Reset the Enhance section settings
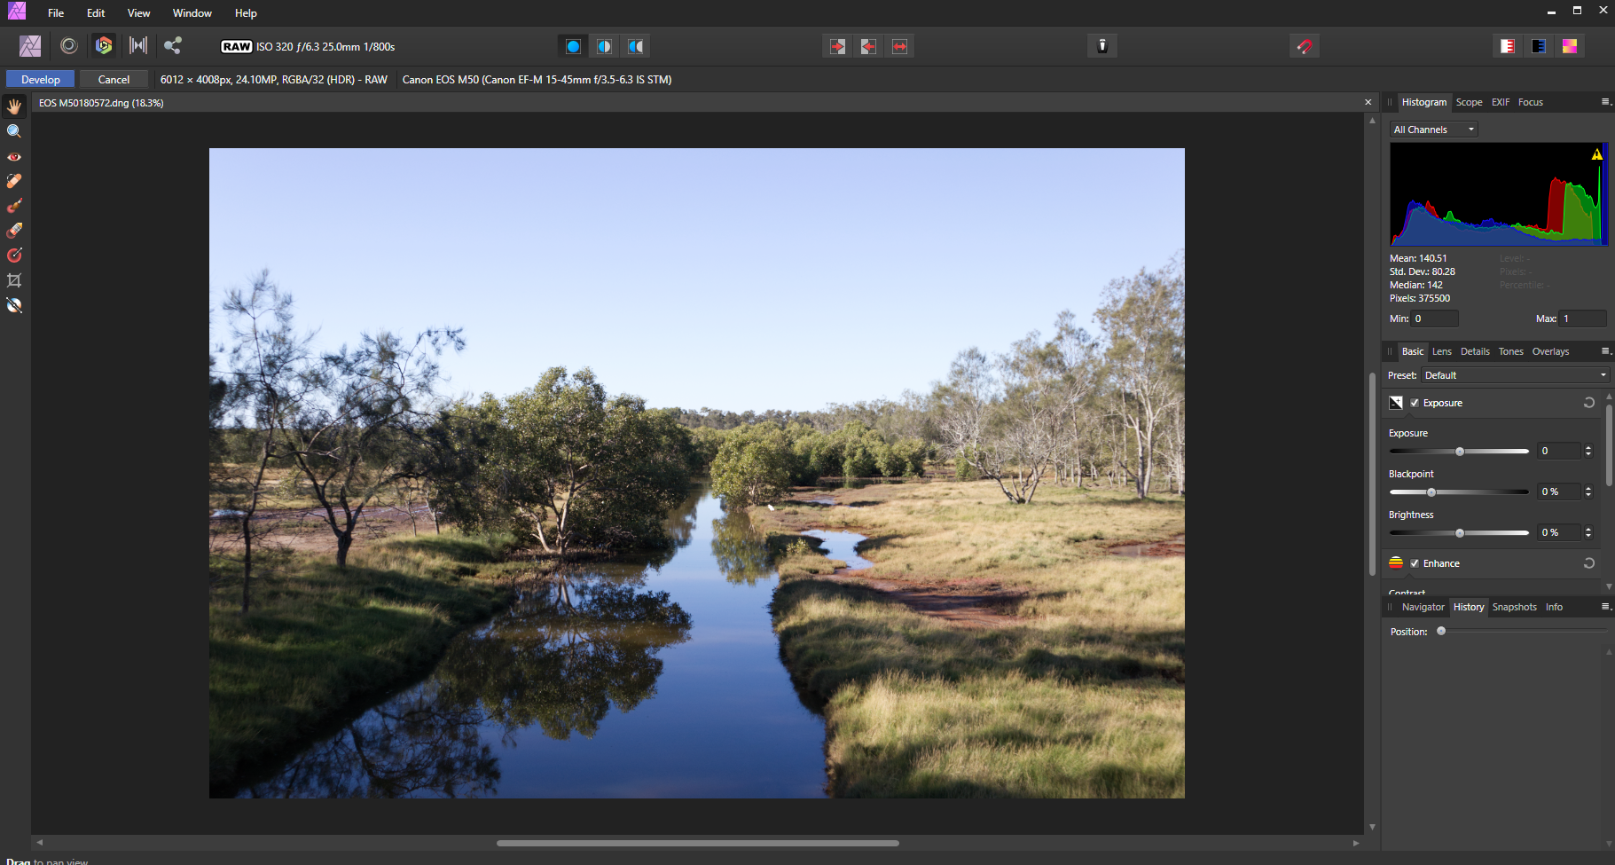The width and height of the screenshot is (1615, 865). (x=1589, y=563)
